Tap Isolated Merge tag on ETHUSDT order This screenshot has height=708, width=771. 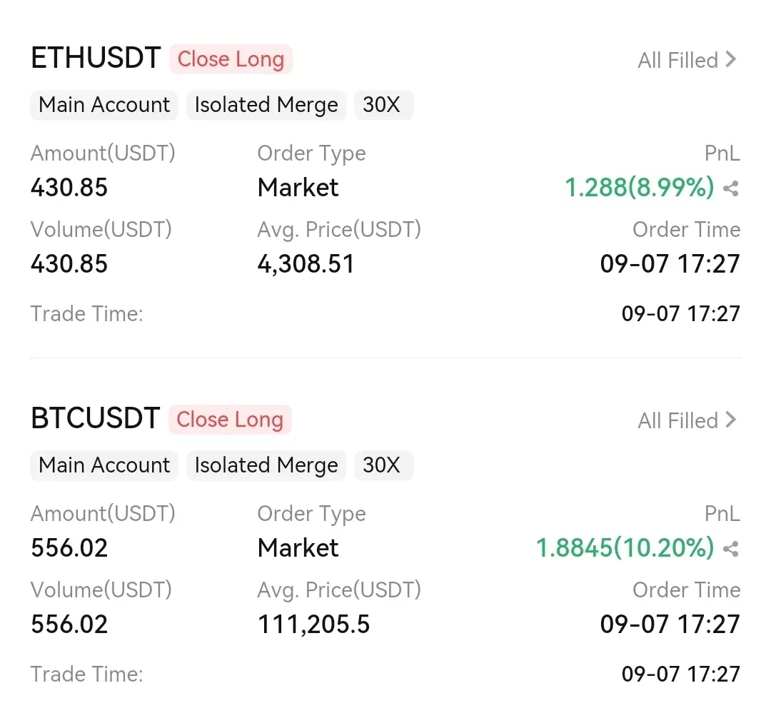tap(266, 105)
